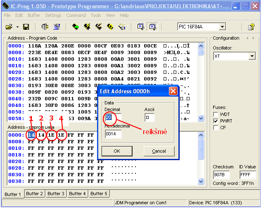Screen dimensions: 261x208
Task: Switch to Hex view toolbar icon
Action: coord(152,27)
